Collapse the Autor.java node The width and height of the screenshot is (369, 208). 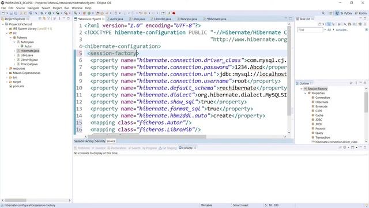(14, 42)
